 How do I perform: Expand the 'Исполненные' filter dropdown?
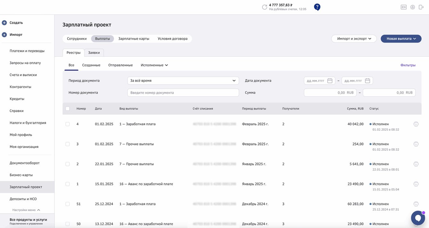pyautogui.click(x=154, y=65)
